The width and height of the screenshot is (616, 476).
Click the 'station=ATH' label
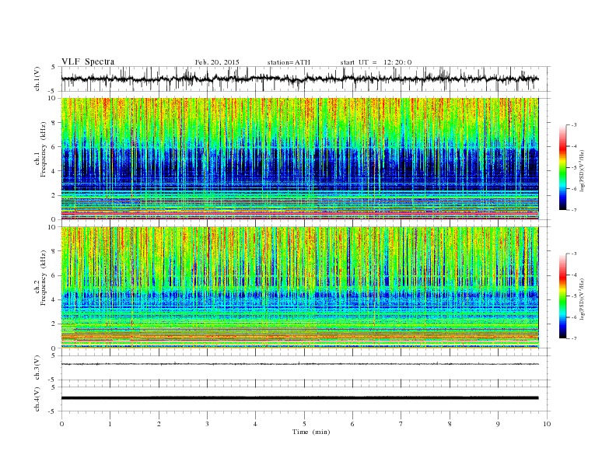289,62
